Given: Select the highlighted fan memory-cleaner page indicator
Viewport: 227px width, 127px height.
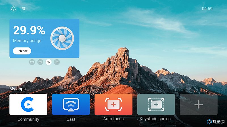Looking at the screenshot, I should click(x=49, y=62).
